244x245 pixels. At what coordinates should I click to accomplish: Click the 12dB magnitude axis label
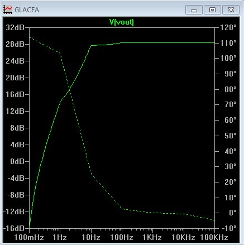coord(15,111)
